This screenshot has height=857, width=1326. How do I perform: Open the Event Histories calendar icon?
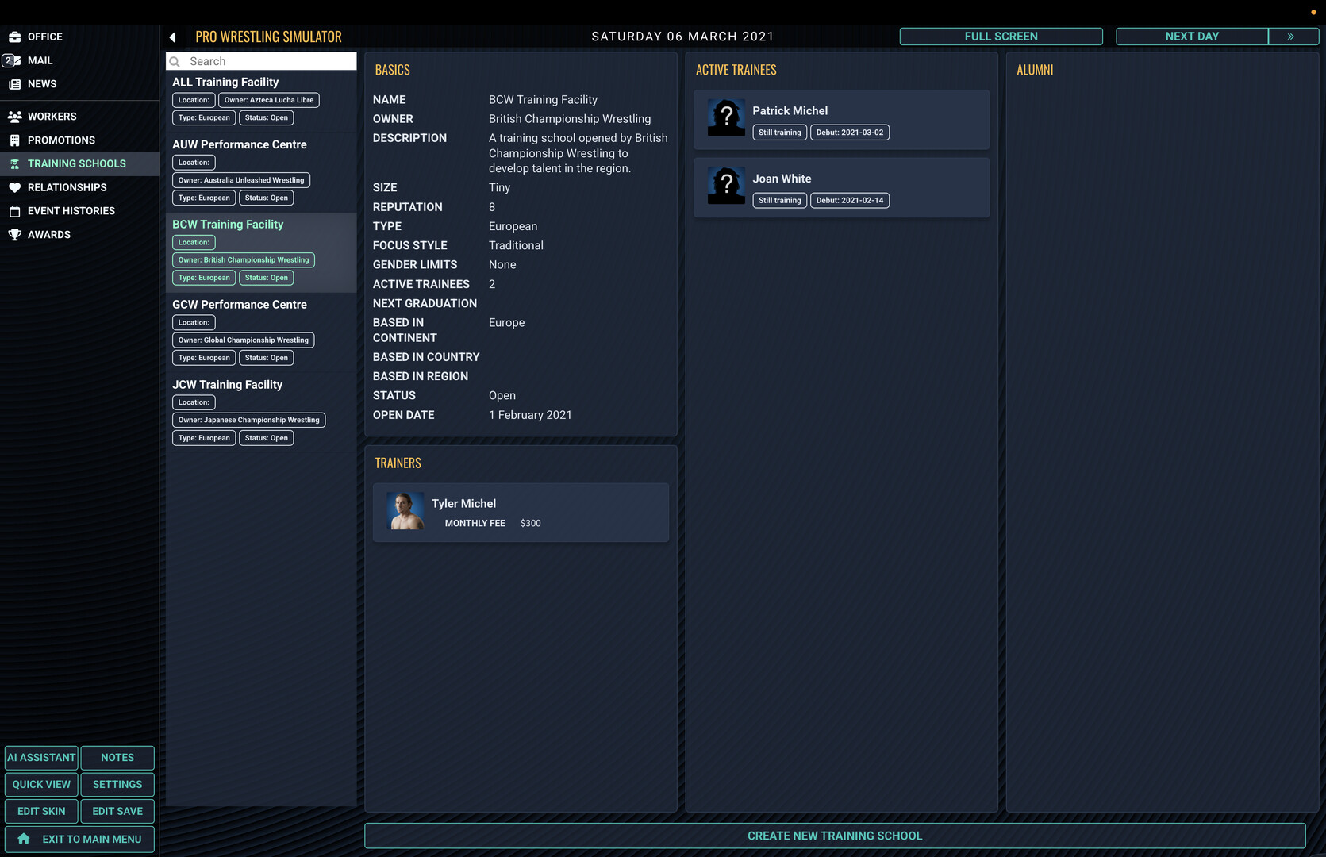14,211
